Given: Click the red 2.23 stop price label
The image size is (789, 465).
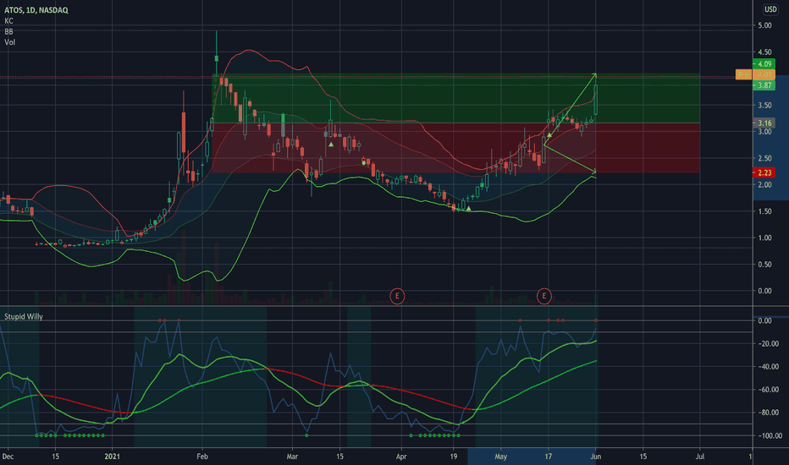Looking at the screenshot, I should (x=764, y=173).
